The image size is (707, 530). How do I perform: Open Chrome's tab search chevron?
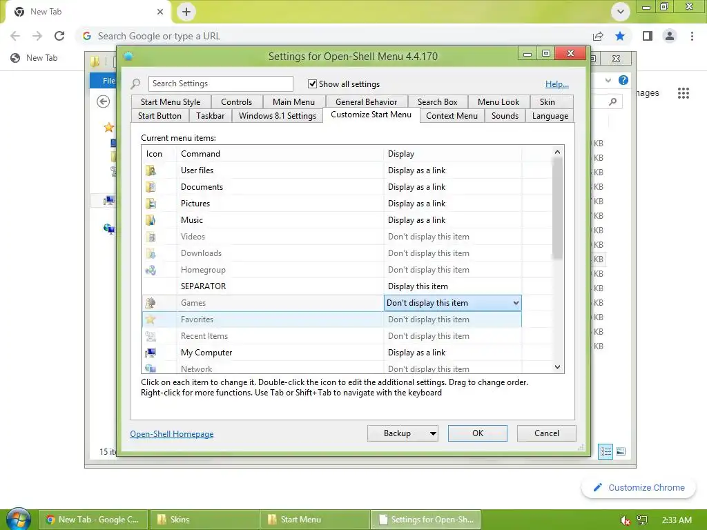click(621, 12)
